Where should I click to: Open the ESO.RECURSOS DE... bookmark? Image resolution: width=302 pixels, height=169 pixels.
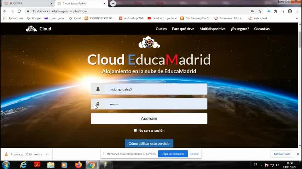(99, 18)
